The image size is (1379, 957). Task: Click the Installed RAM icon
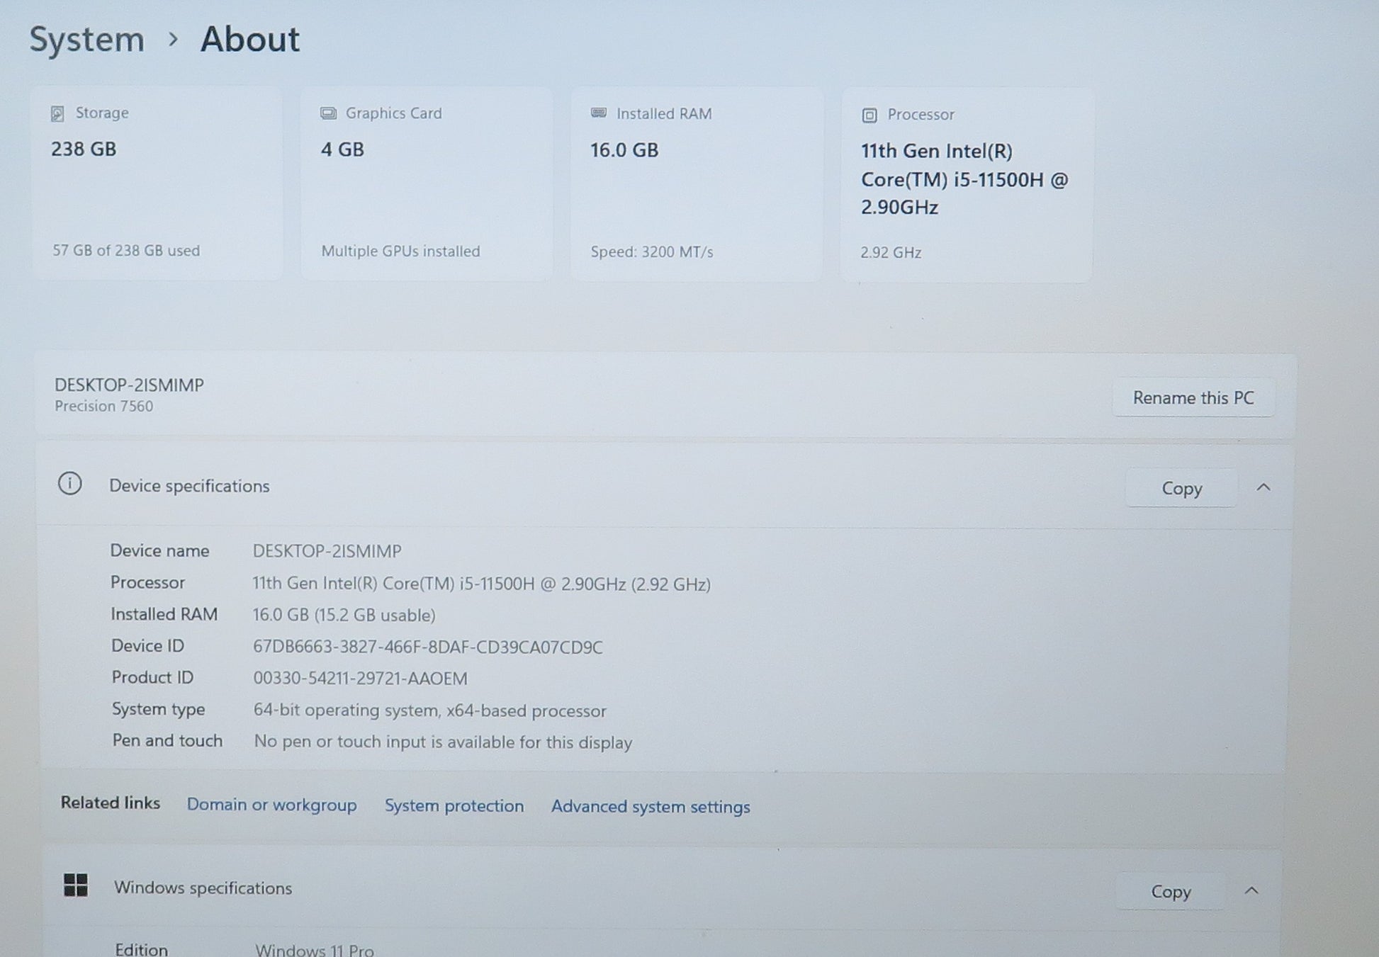click(x=599, y=113)
